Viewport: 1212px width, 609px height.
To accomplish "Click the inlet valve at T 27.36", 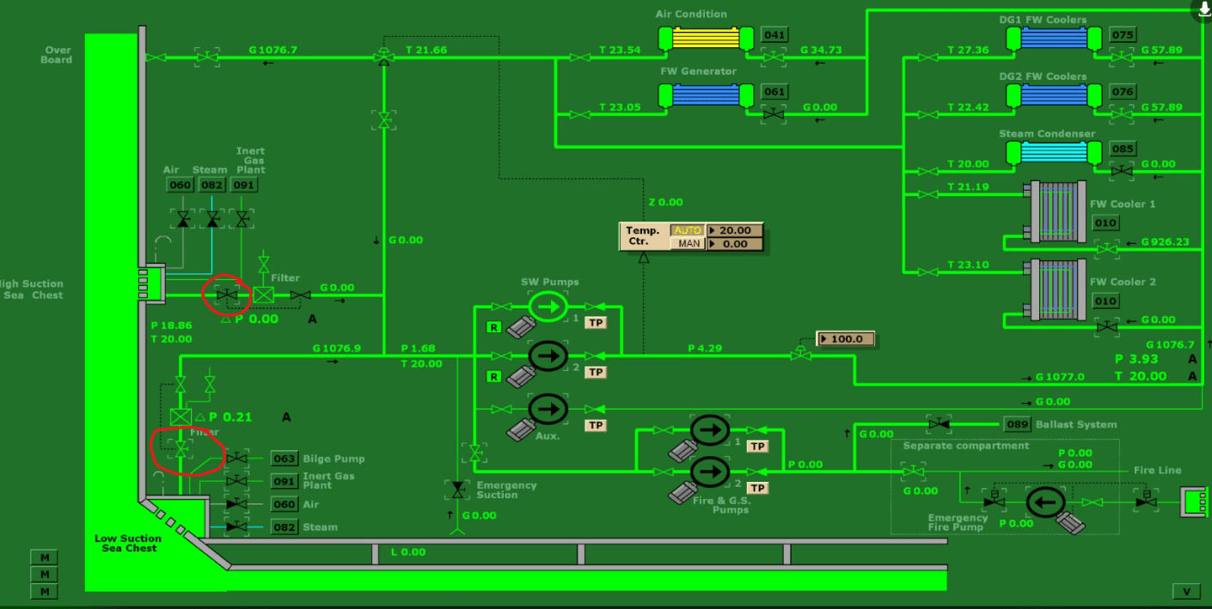I will [927, 58].
